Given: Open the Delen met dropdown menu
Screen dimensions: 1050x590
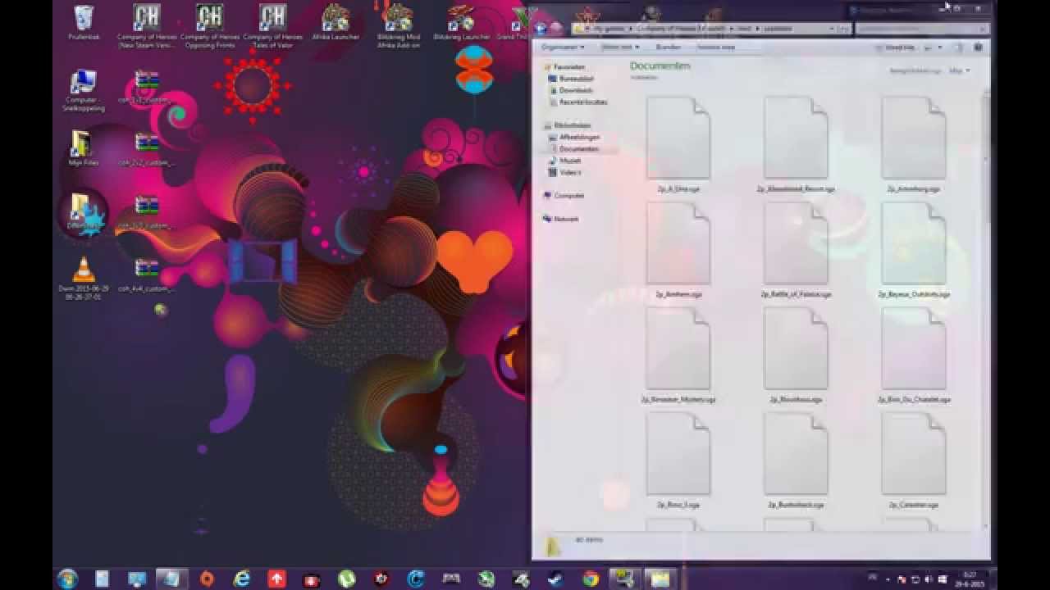Looking at the screenshot, I should click(x=620, y=48).
